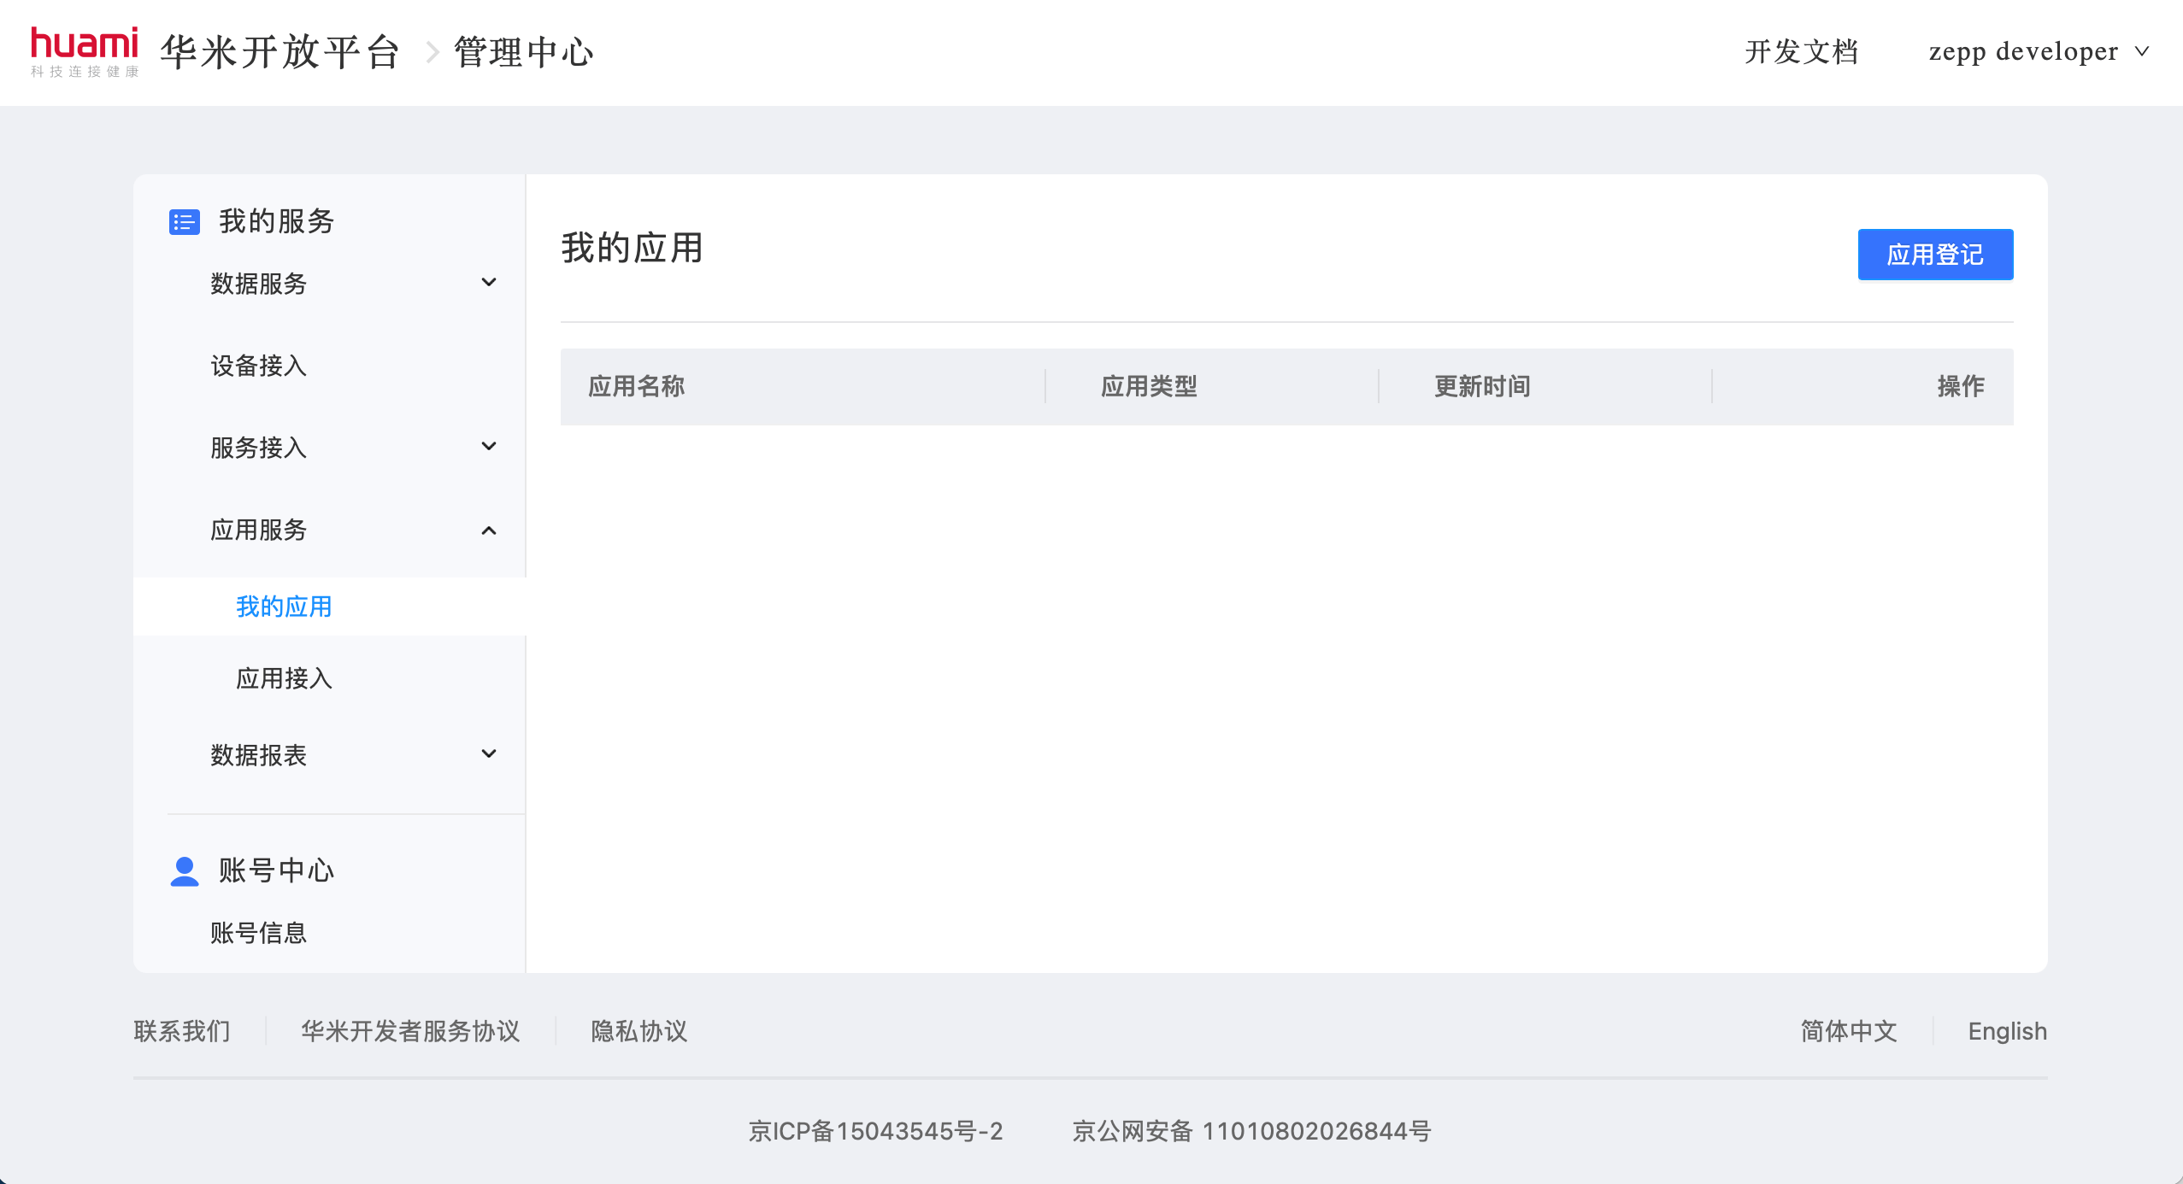
Task: Click 管理中心 breadcrumb
Action: click(525, 52)
